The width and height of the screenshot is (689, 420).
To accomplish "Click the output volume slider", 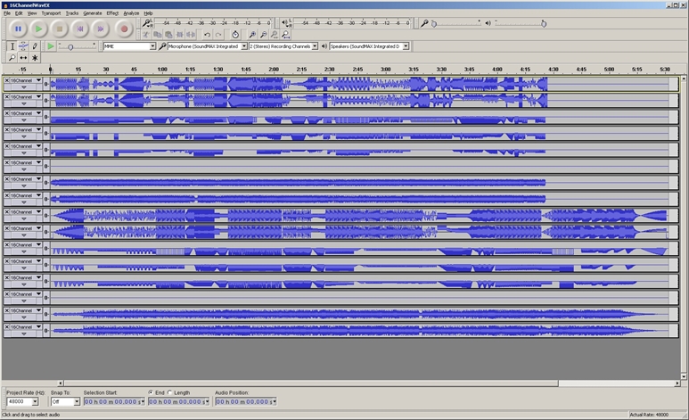I will pos(521,23).
